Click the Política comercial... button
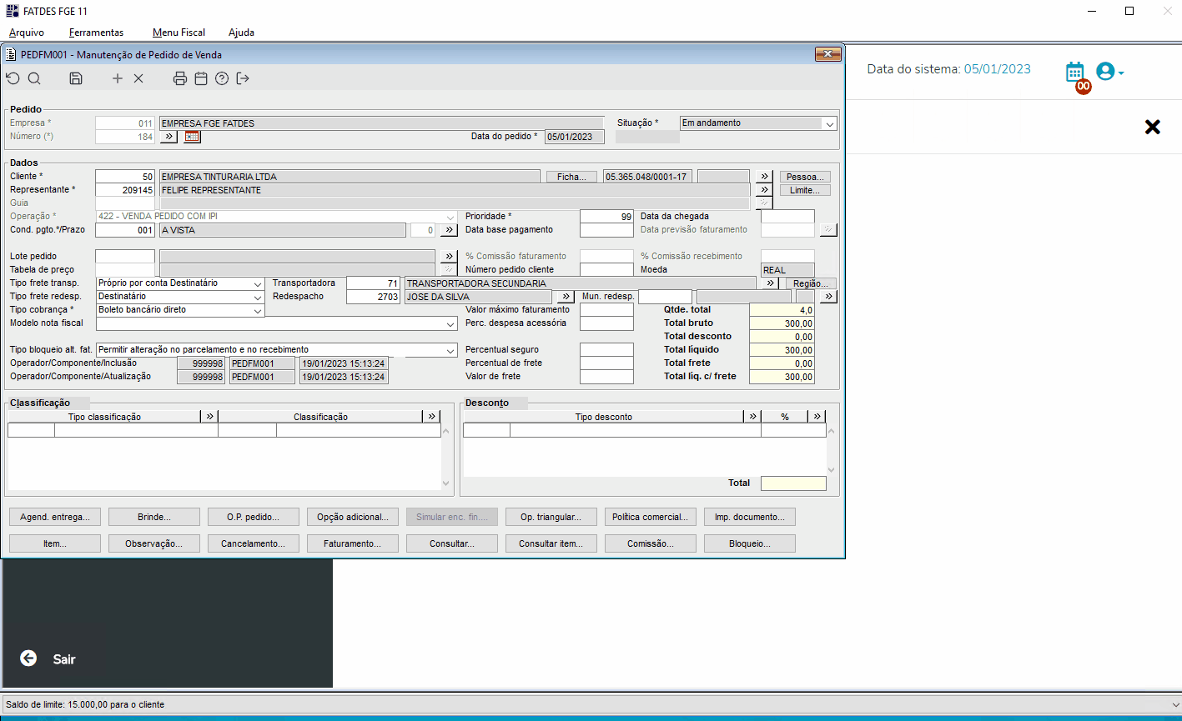 (651, 517)
